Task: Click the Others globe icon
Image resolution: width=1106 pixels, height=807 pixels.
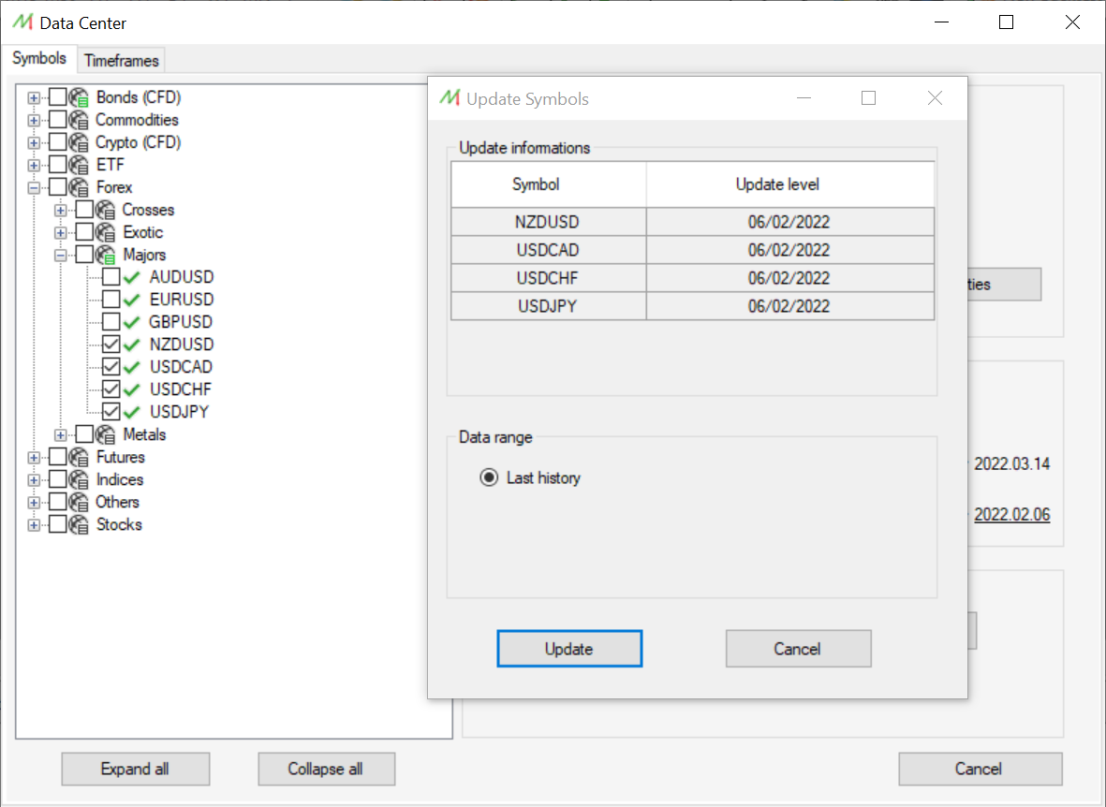Action: (x=79, y=502)
